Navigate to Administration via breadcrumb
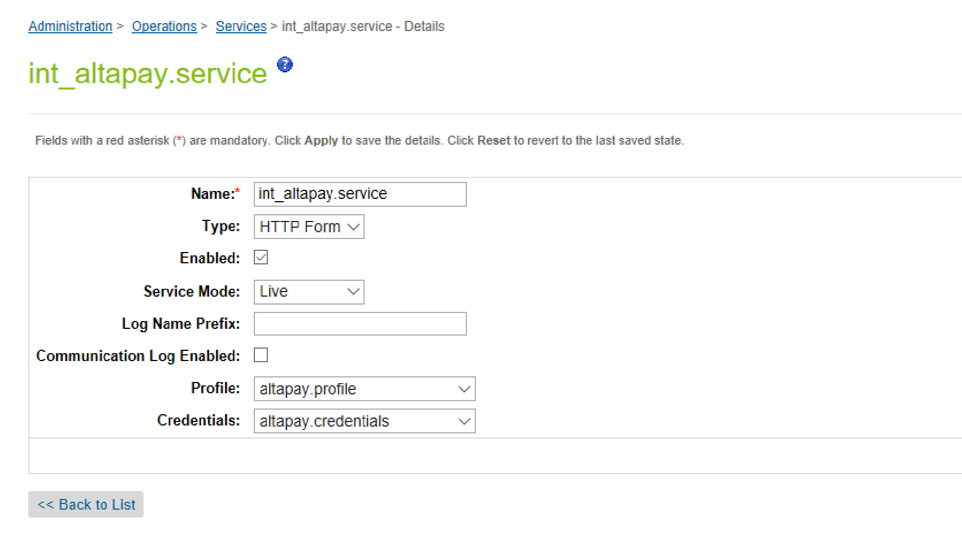The height and width of the screenshot is (556, 962). tap(70, 26)
